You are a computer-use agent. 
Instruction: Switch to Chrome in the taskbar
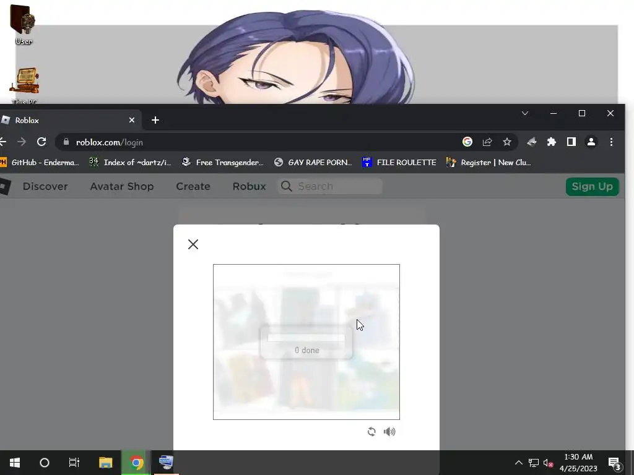coord(136,463)
